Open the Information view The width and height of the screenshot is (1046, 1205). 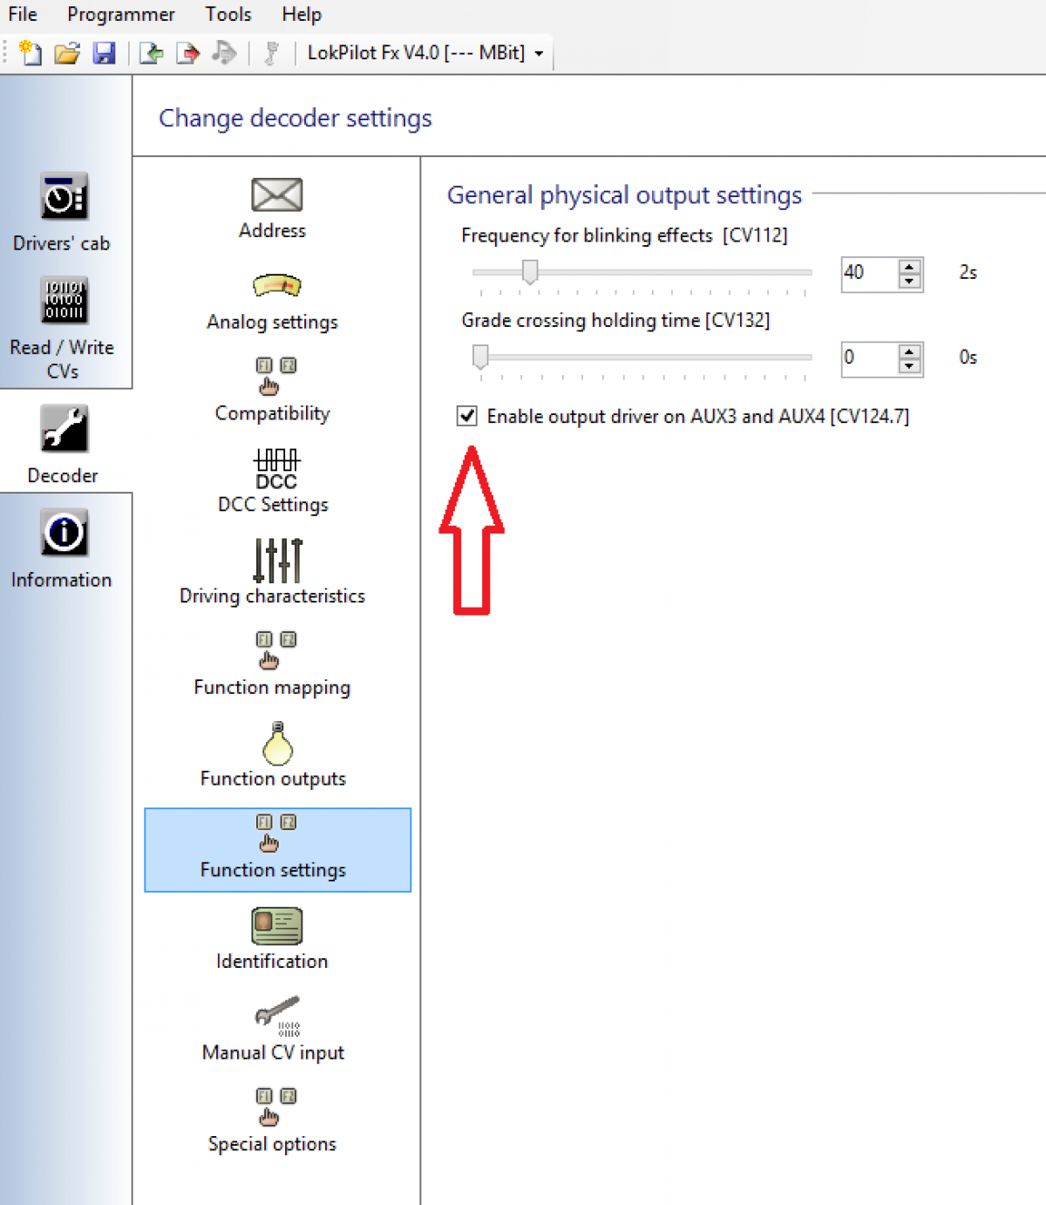(x=62, y=549)
